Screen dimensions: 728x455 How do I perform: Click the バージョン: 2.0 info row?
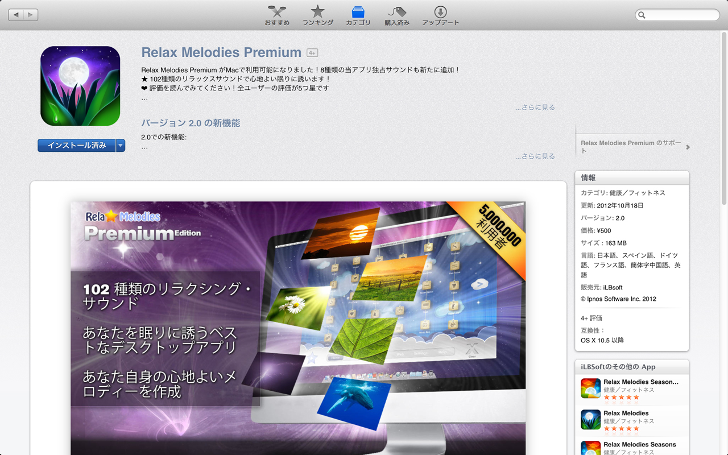pos(602,218)
